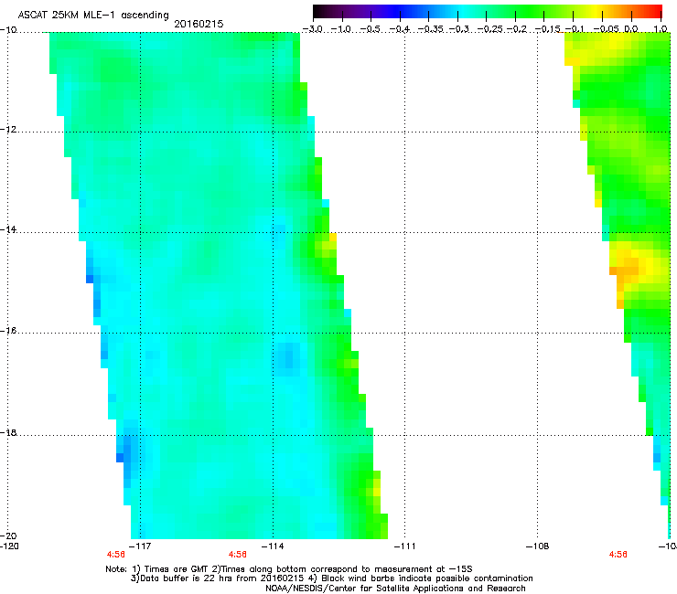Screen dimensions: 677x594
Task: Click the -0.25 color scale label
Action: [489, 29]
